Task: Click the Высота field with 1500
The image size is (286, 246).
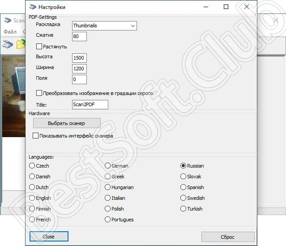Action: point(79,58)
